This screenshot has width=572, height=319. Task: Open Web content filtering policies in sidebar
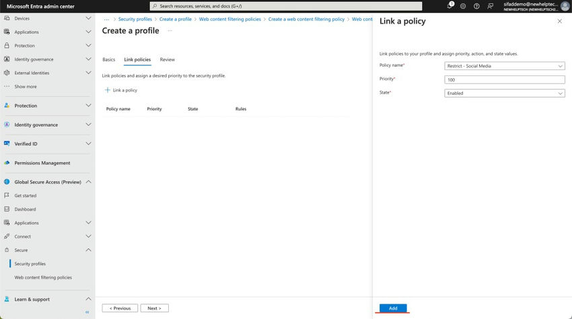tap(43, 277)
